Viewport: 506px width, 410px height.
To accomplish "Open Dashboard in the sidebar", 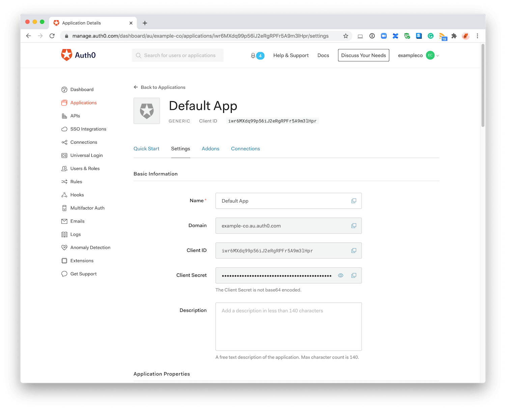I will click(x=82, y=90).
